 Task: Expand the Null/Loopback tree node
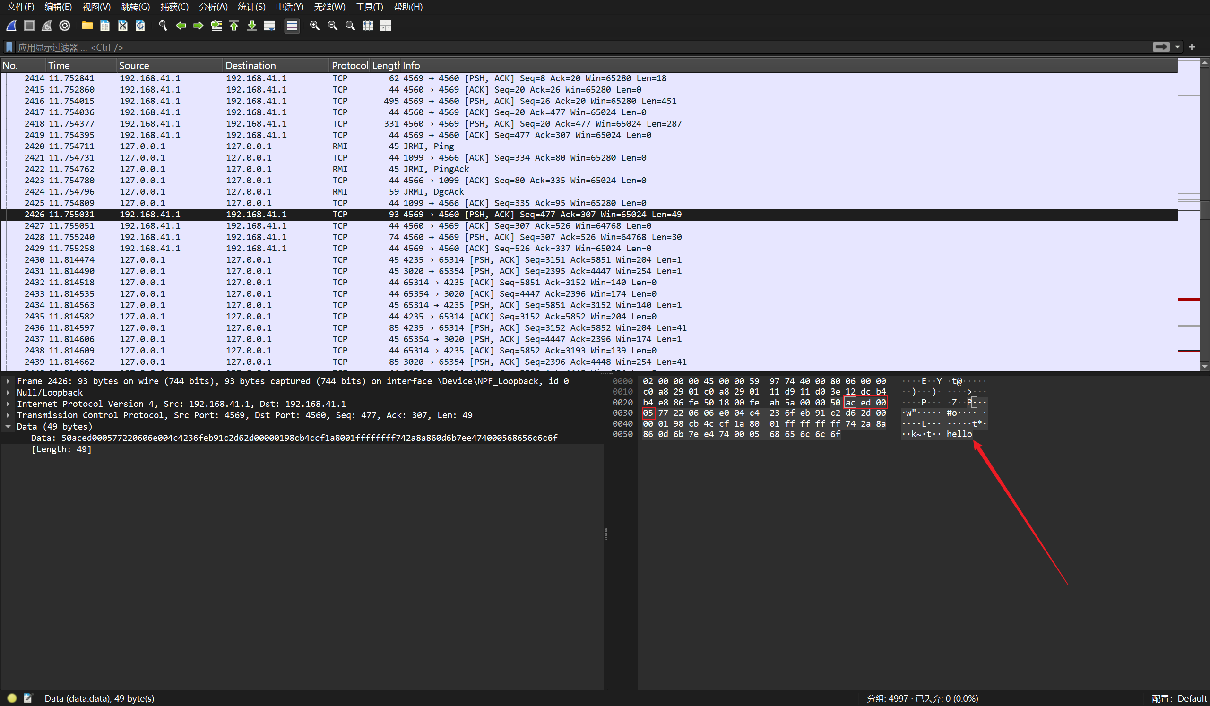[8, 393]
